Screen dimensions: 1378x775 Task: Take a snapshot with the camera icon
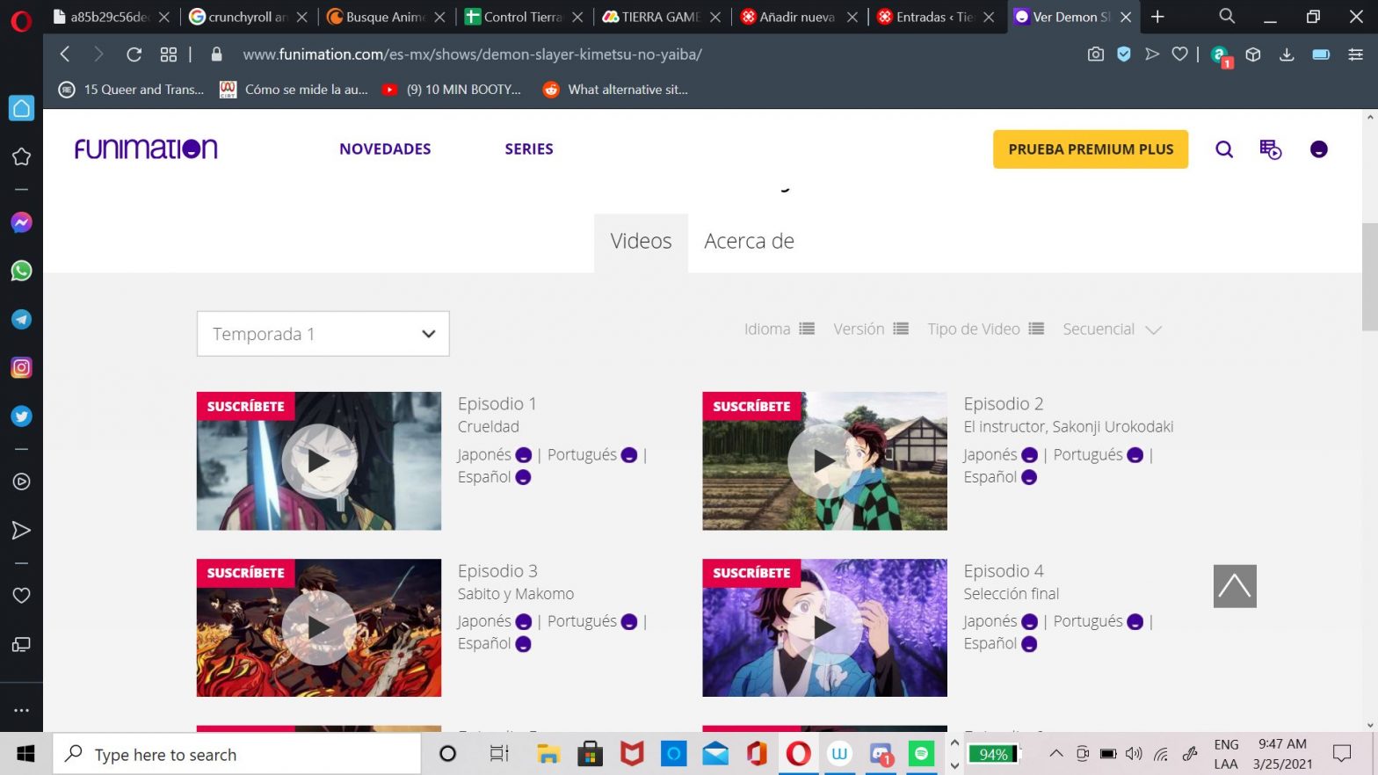pos(1095,54)
